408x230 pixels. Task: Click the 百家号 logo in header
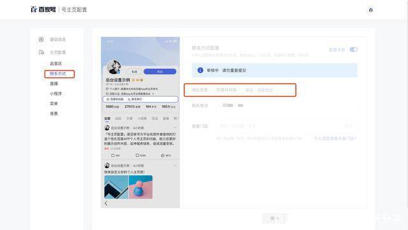[43, 10]
